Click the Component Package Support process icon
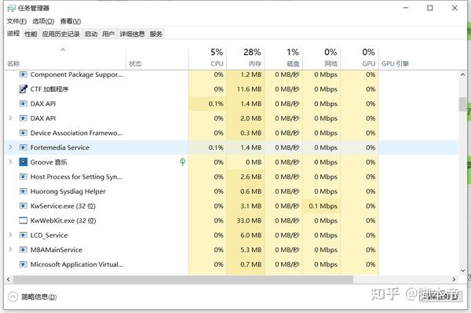Image resolution: width=471 pixels, height=313 pixels. (x=23, y=75)
